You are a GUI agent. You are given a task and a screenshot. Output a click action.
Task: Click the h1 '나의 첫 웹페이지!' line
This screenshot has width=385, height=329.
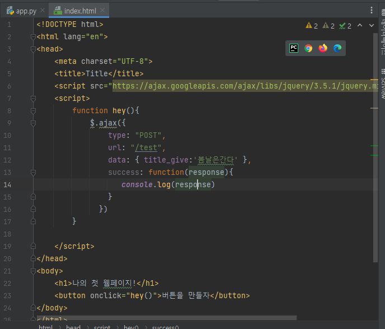(x=106, y=283)
